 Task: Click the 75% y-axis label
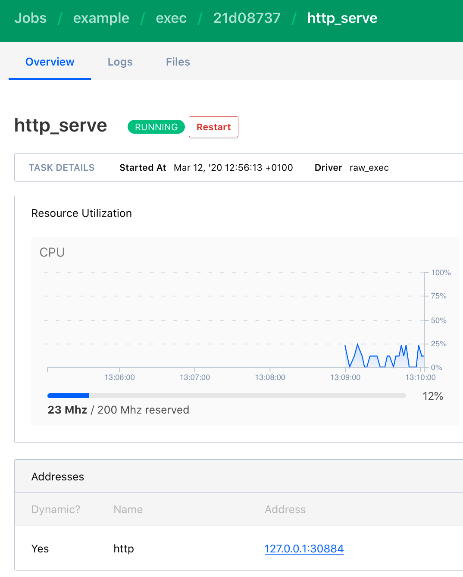[x=438, y=296]
